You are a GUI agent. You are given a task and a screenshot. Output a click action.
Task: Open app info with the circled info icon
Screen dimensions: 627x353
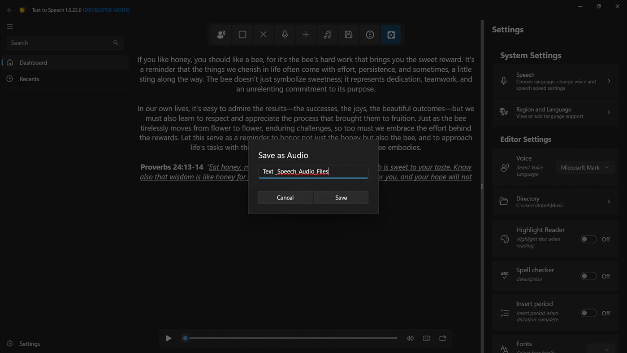tap(370, 35)
